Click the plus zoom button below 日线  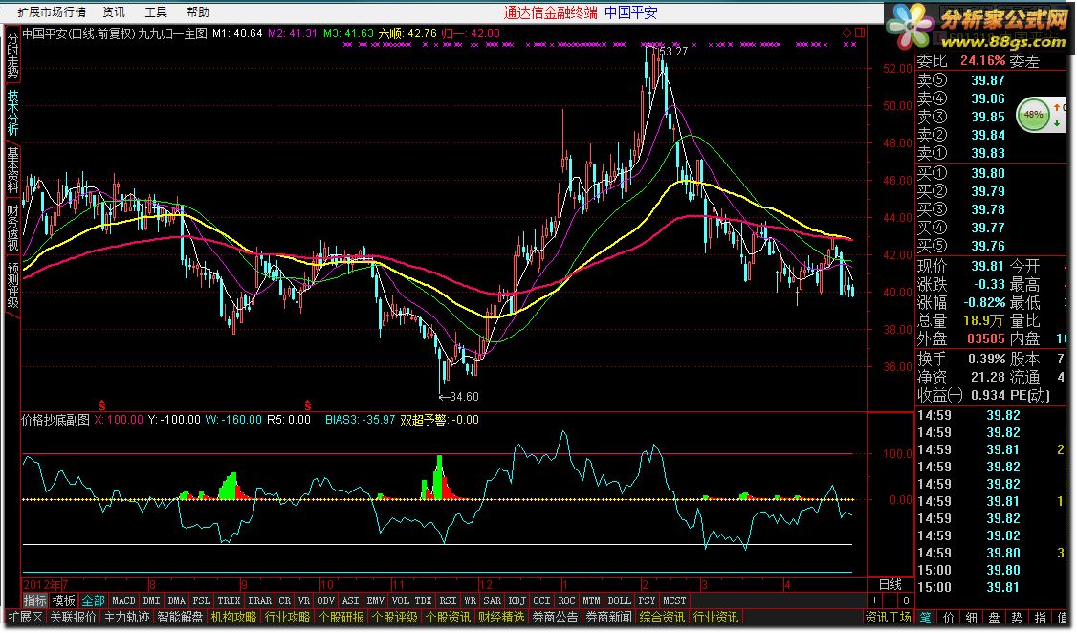875,600
